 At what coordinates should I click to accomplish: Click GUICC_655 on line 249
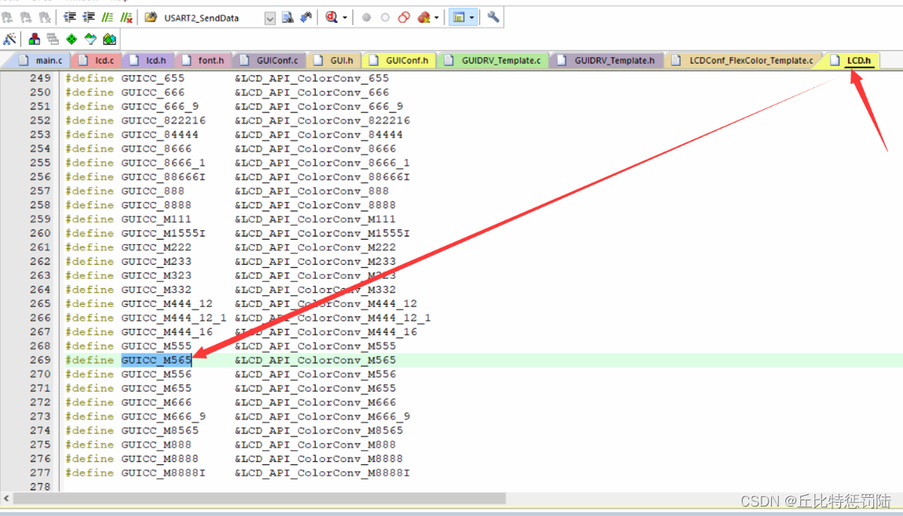coord(152,79)
